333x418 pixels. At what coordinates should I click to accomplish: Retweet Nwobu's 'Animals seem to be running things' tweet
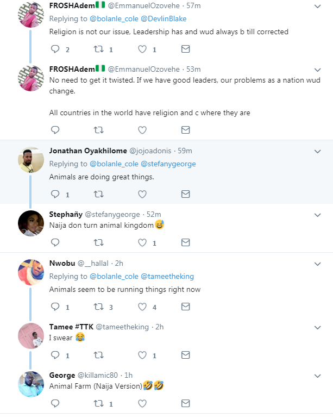[x=98, y=307]
